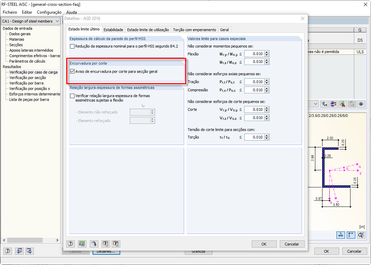Switch to Estabilidade tab
The width and height of the screenshot is (371, 265).
(113, 30)
